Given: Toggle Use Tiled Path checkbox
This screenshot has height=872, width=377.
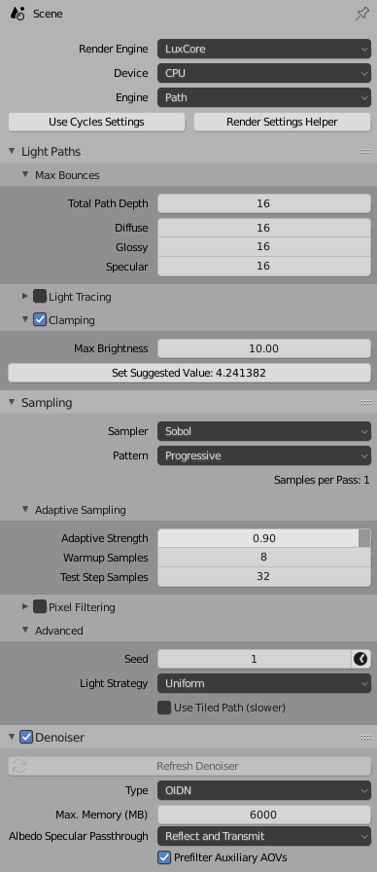Looking at the screenshot, I should point(164,708).
